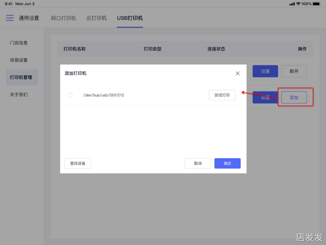Tap the 9:41 clock in status bar
Screen dimensions: 326x245
coord(9,4)
